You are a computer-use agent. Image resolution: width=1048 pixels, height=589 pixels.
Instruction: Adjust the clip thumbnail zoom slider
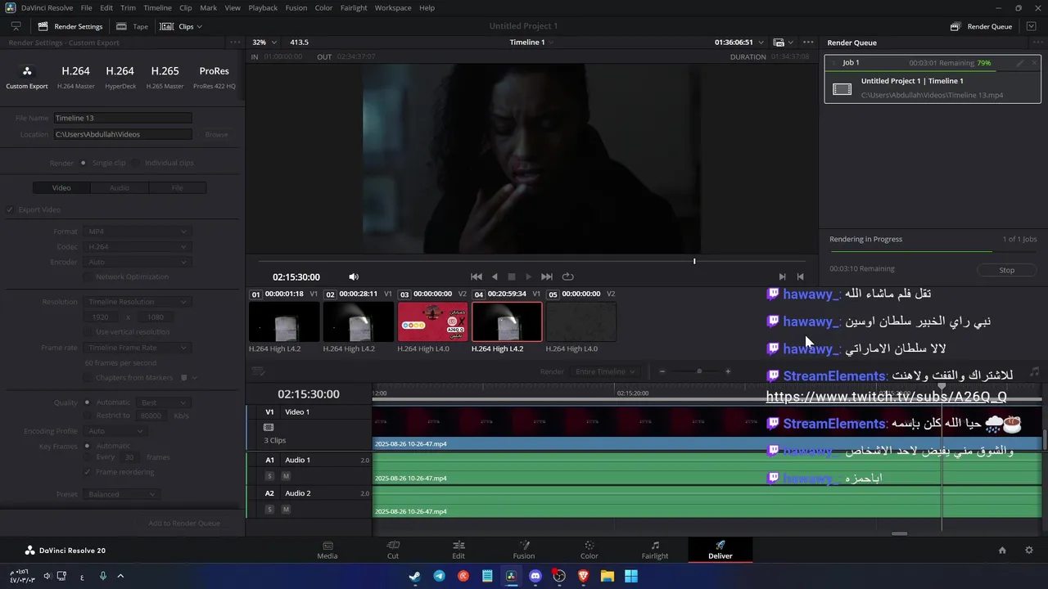698,371
